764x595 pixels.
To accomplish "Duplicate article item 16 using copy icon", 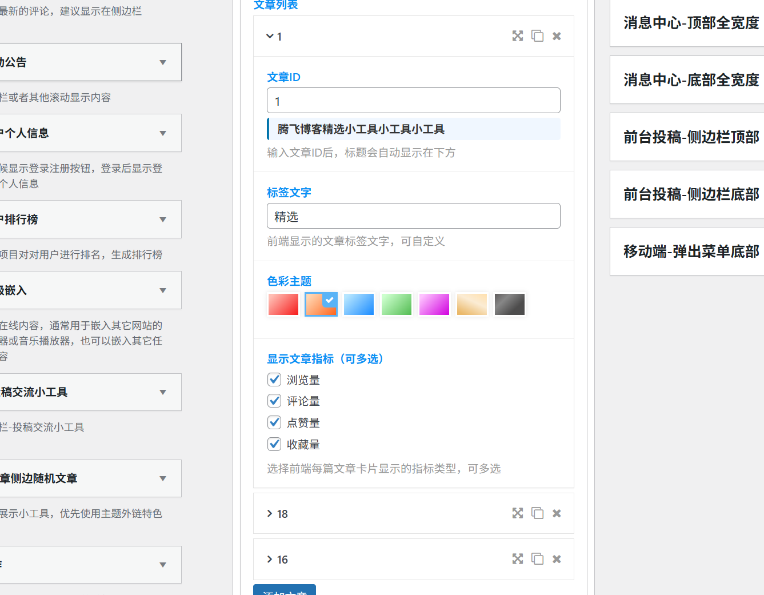I will [x=537, y=558].
